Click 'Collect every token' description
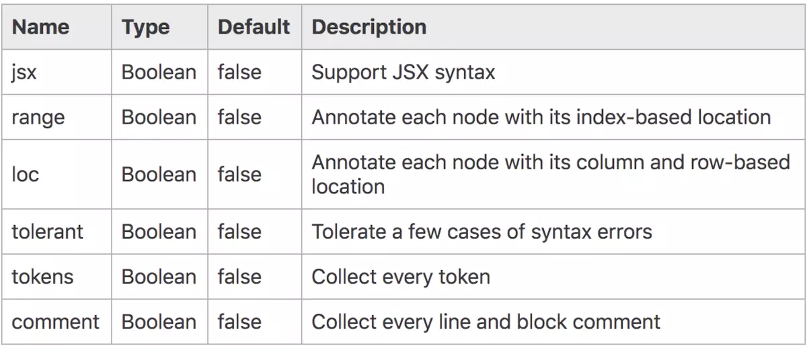Viewport: 807px width, 346px height. (400, 277)
